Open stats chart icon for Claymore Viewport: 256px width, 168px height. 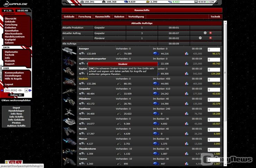coord(186,124)
